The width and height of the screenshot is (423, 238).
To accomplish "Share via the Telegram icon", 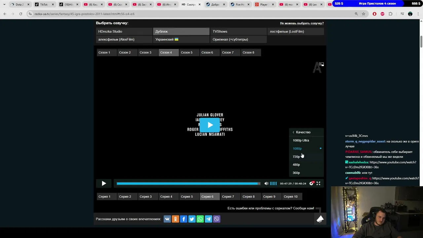I will click(208, 219).
